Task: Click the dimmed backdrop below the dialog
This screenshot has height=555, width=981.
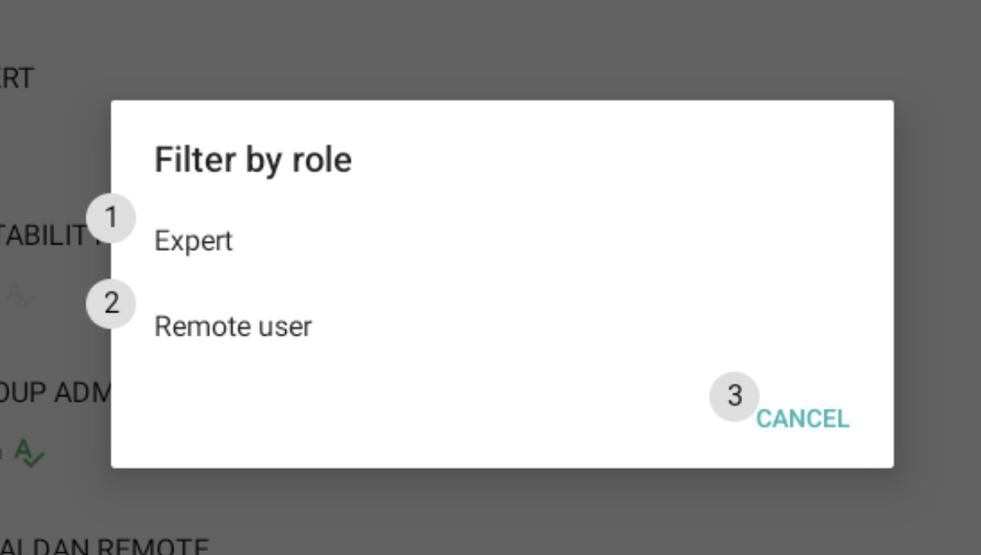Action: [x=498, y=509]
